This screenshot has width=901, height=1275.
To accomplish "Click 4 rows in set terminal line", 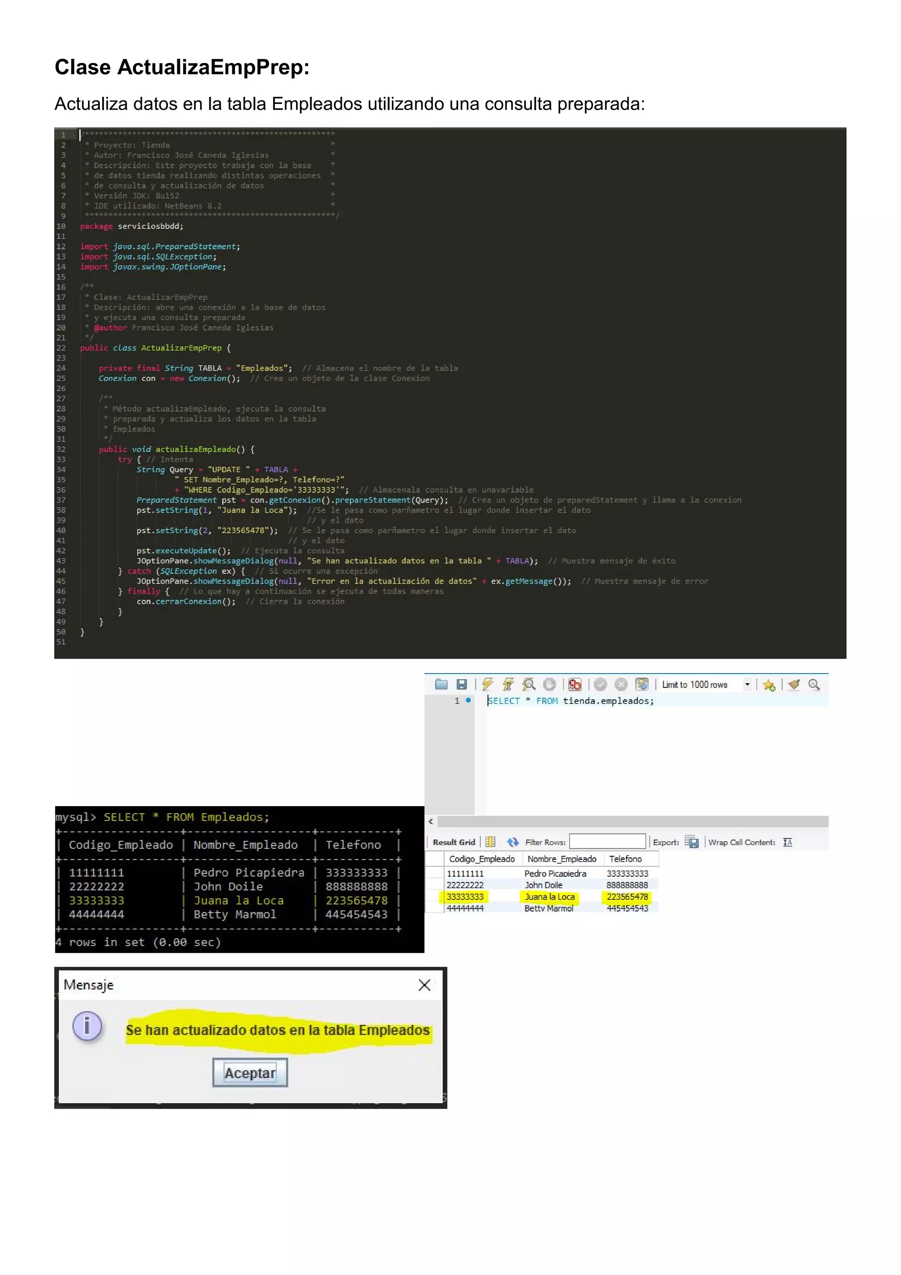I will 138,942.
